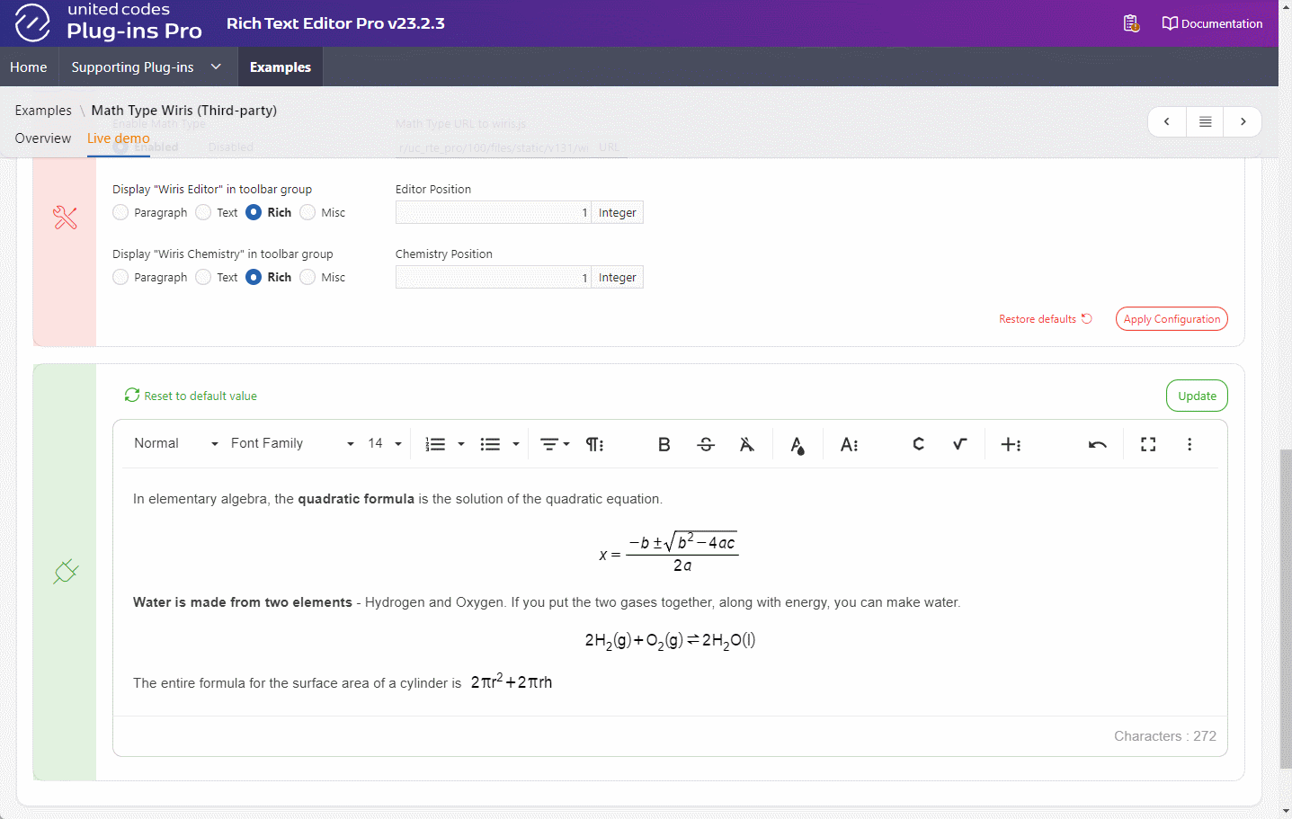Viewport: 1292px width, 819px height.
Task: Switch to the Overview tab
Action: (x=43, y=138)
